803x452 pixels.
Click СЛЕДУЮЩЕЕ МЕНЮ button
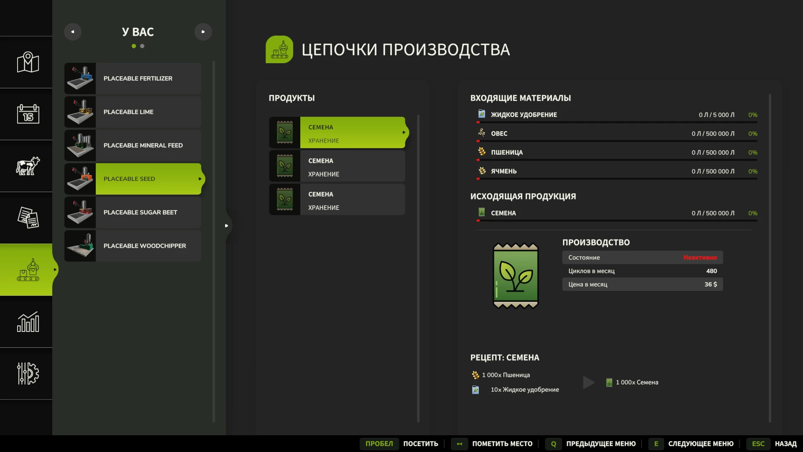pyautogui.click(x=701, y=444)
